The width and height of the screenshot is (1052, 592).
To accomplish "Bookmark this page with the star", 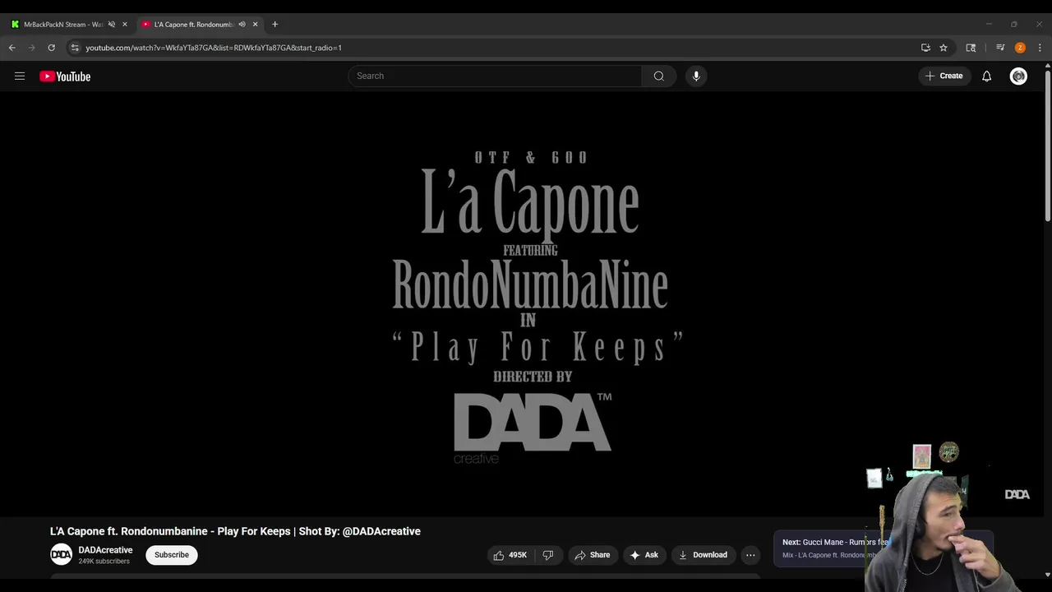I will pyautogui.click(x=944, y=48).
